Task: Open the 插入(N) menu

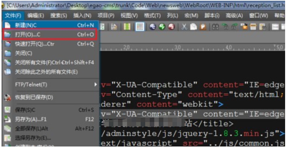Action: click(x=82, y=16)
